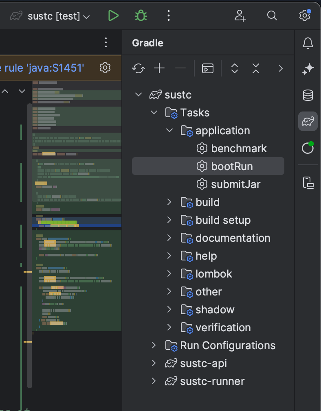Detach Gradle project with minus

click(x=180, y=68)
